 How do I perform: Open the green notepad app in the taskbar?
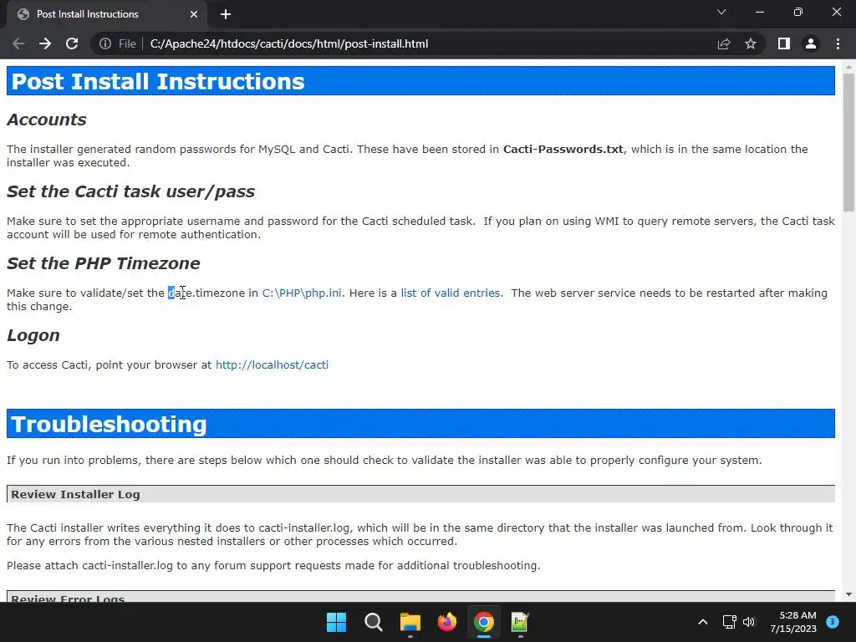(520, 622)
